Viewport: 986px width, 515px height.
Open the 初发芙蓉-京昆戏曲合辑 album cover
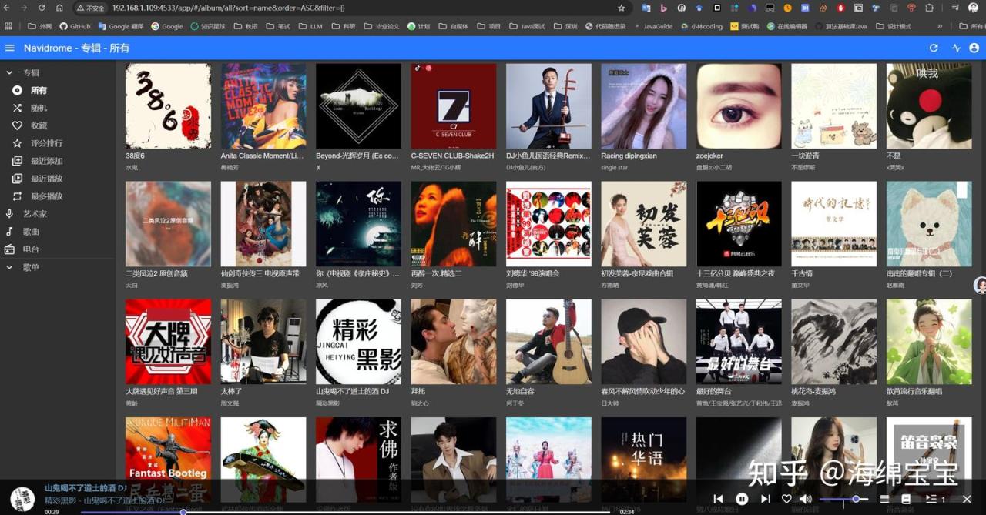click(644, 224)
